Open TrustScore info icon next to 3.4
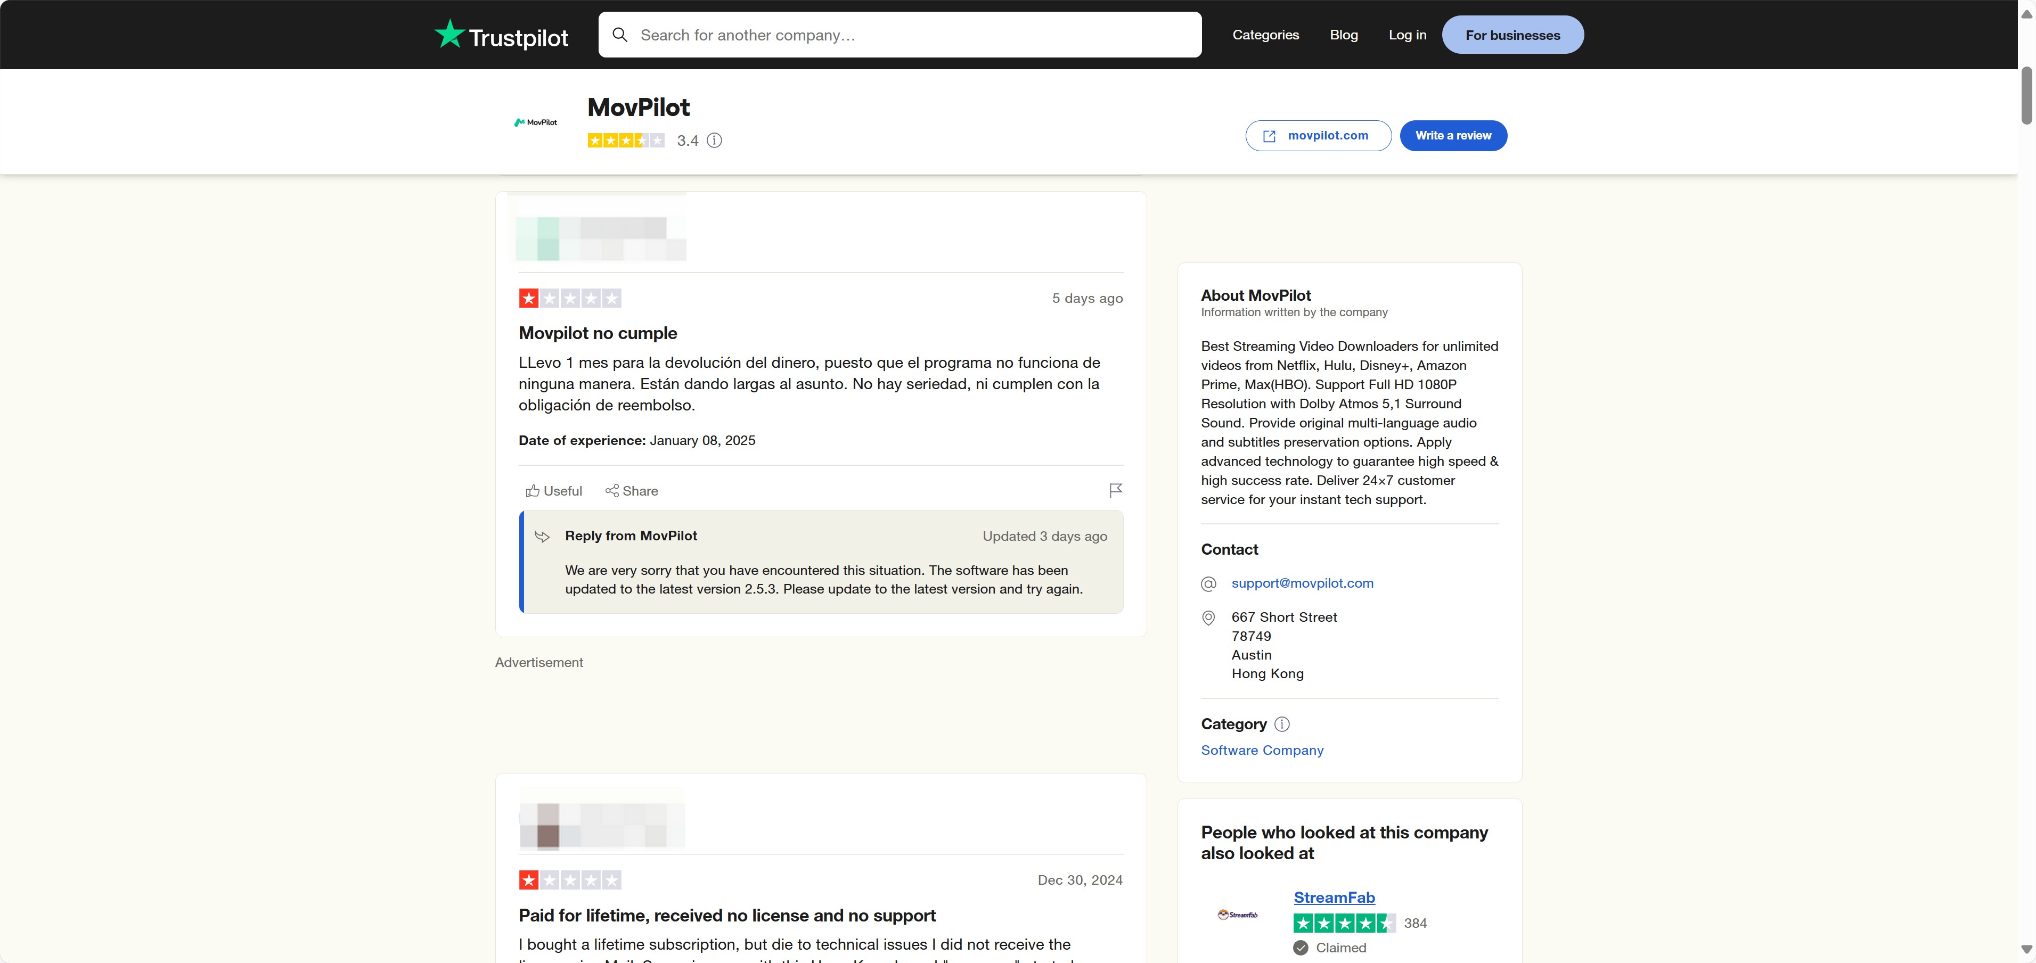Image resolution: width=2036 pixels, height=963 pixels. 715,141
